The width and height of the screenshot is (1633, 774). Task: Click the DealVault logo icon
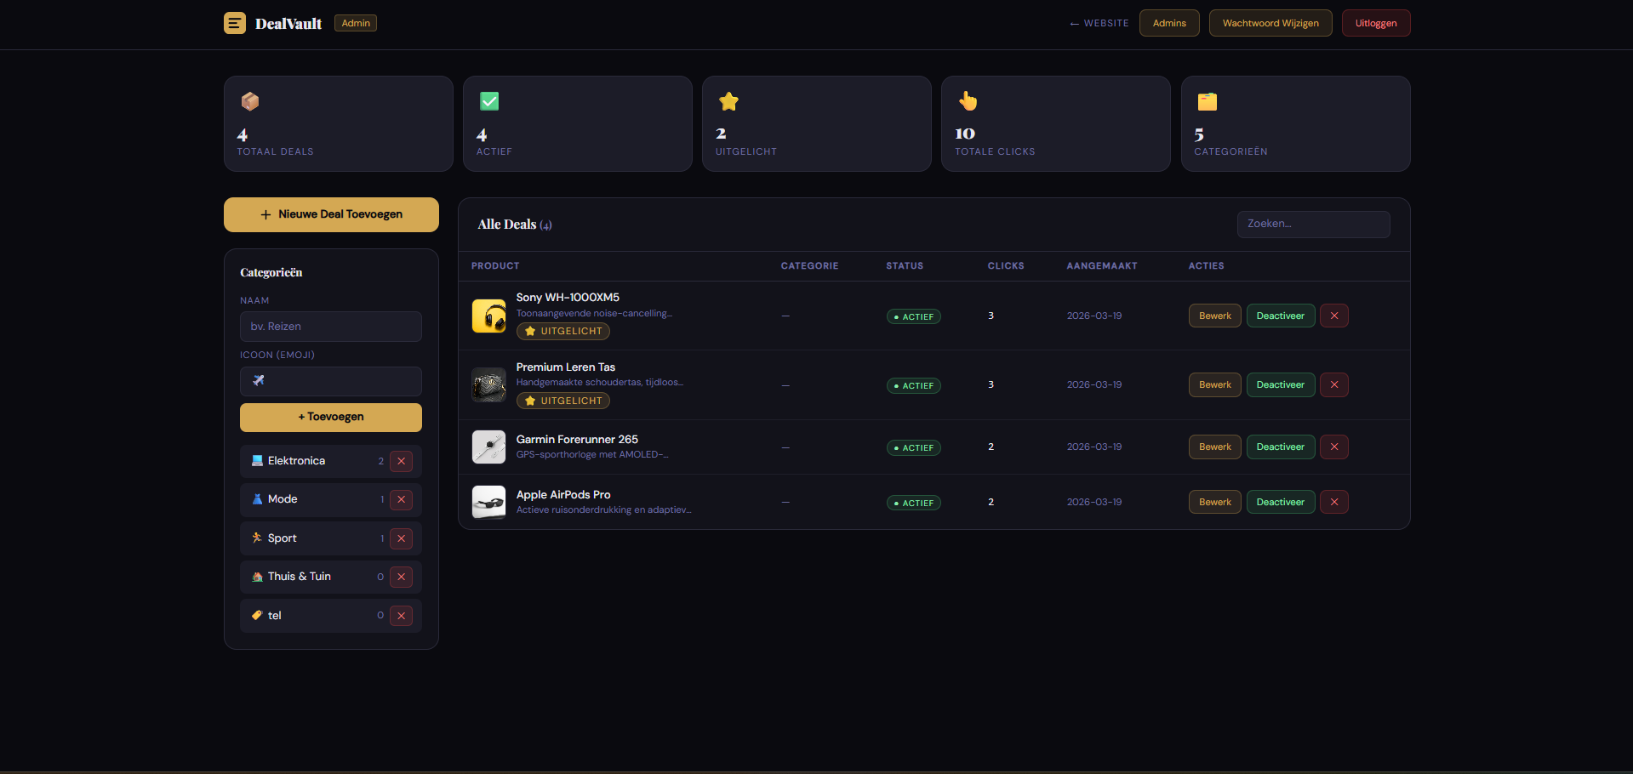[x=235, y=23]
